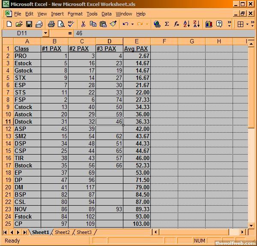Viewport: 257px width, 246px height.
Task: Expand the Undo history dropdown arrow
Action: coord(133,24)
